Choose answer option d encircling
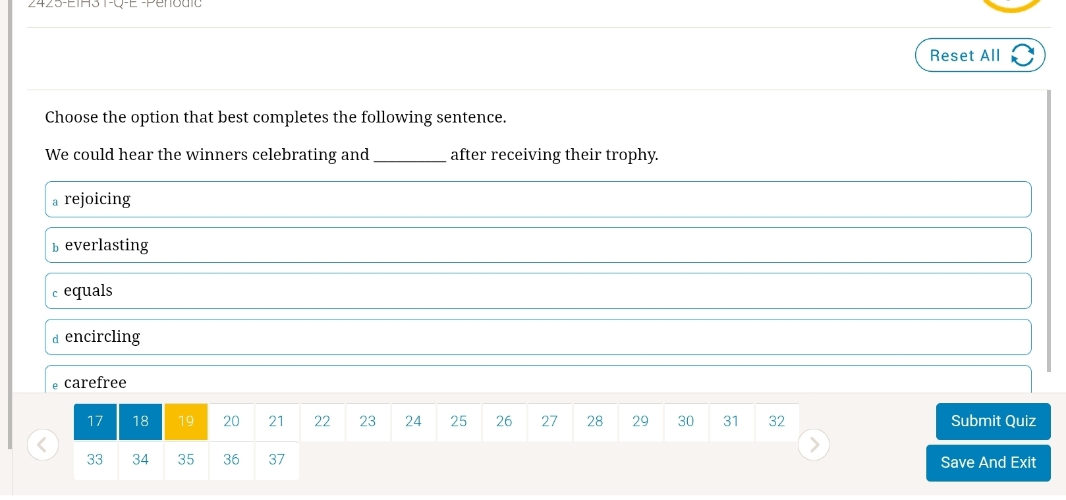This screenshot has height=500, width=1066. [x=538, y=337]
